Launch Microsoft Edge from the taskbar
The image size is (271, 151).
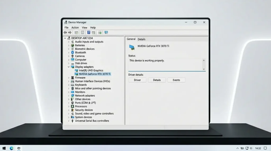[11, 148]
